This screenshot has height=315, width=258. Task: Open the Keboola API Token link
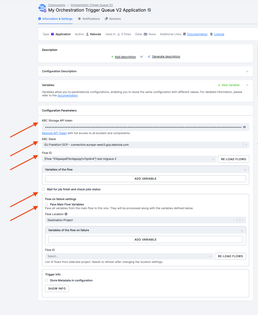pyautogui.click(x=54, y=133)
